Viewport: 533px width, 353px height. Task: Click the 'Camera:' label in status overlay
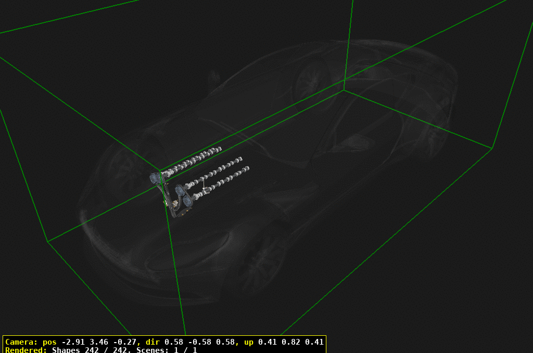point(21,342)
